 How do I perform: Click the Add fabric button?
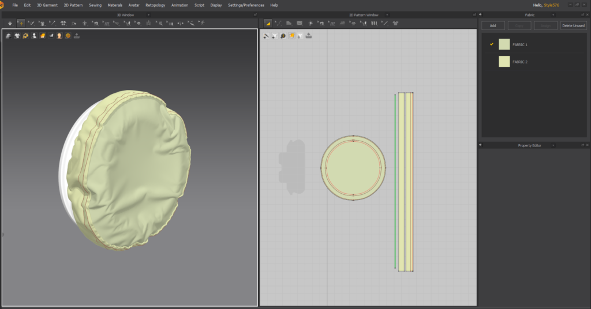pos(493,25)
